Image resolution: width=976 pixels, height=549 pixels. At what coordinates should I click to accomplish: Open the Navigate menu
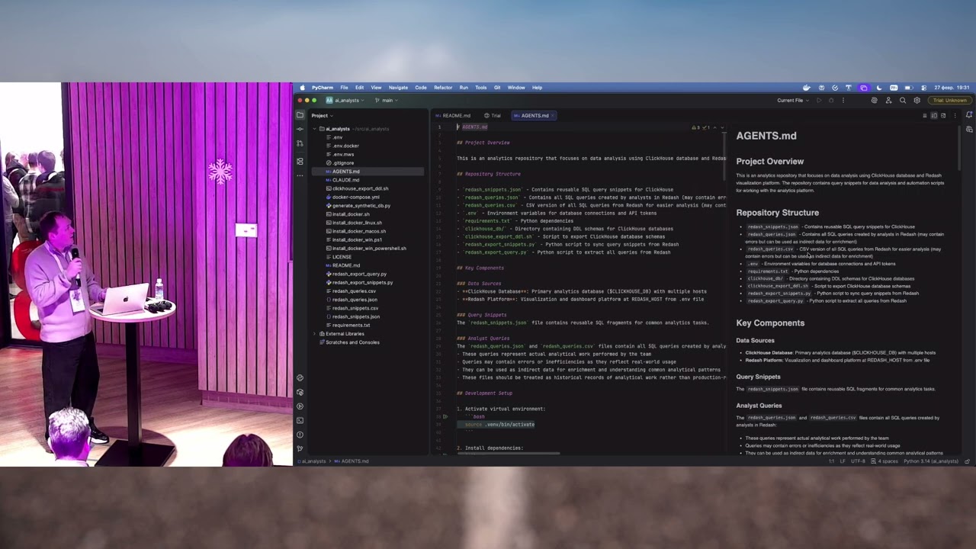(x=398, y=87)
